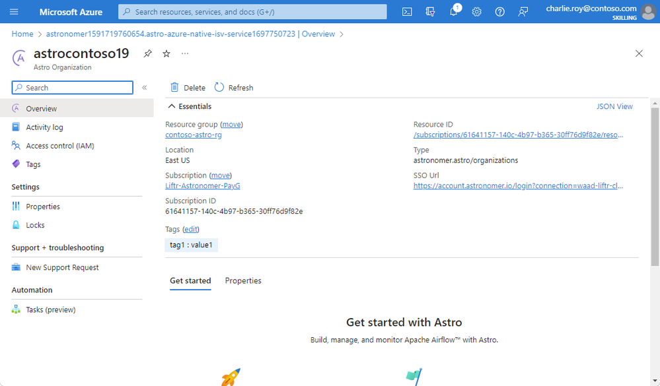Click the Overview Astro icon in sidebar
Viewport: 660px width, 386px height.
[16, 108]
